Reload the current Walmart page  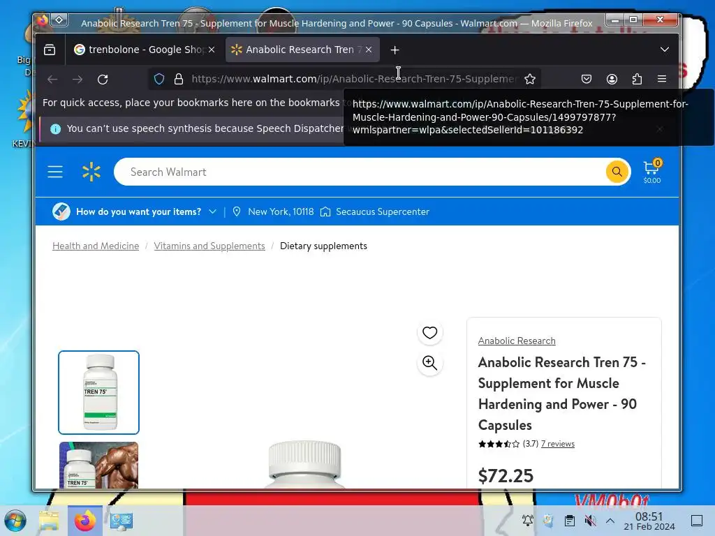103,80
